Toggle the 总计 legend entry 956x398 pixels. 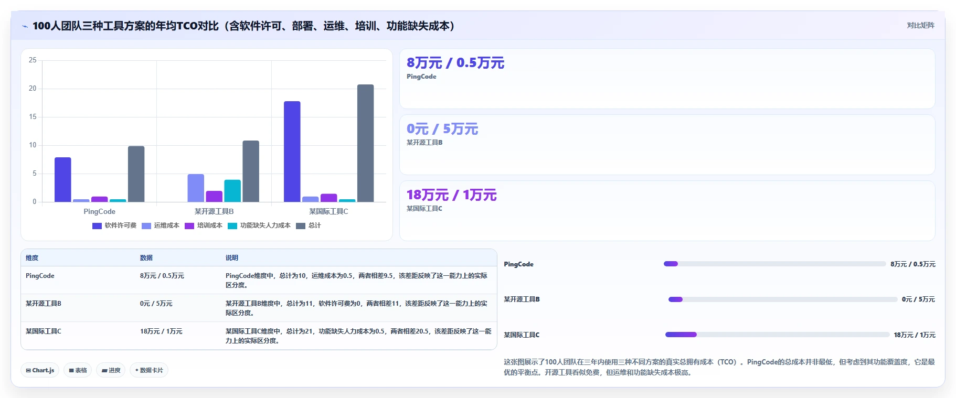pos(309,226)
